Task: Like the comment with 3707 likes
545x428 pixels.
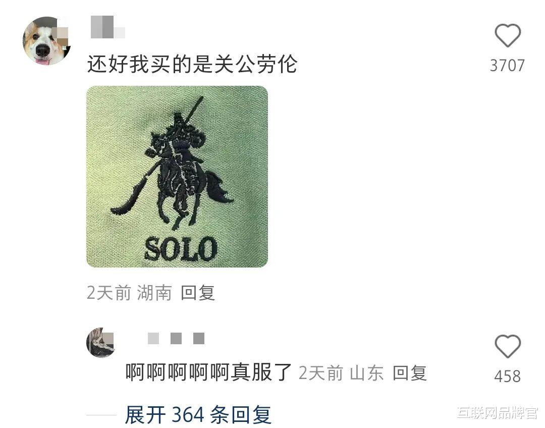Action: click(508, 35)
